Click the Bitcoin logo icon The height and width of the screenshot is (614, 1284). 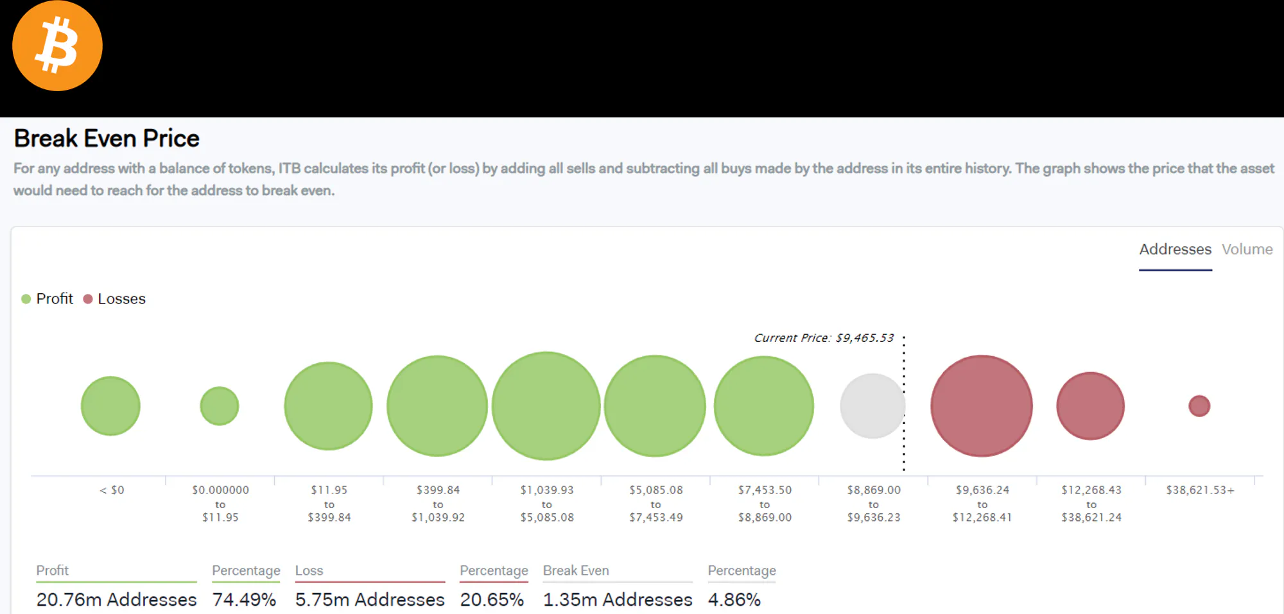point(57,46)
